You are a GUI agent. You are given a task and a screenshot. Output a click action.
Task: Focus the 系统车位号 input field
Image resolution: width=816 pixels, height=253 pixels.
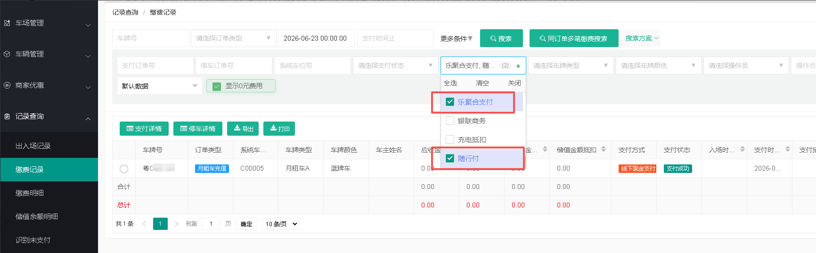(x=312, y=65)
